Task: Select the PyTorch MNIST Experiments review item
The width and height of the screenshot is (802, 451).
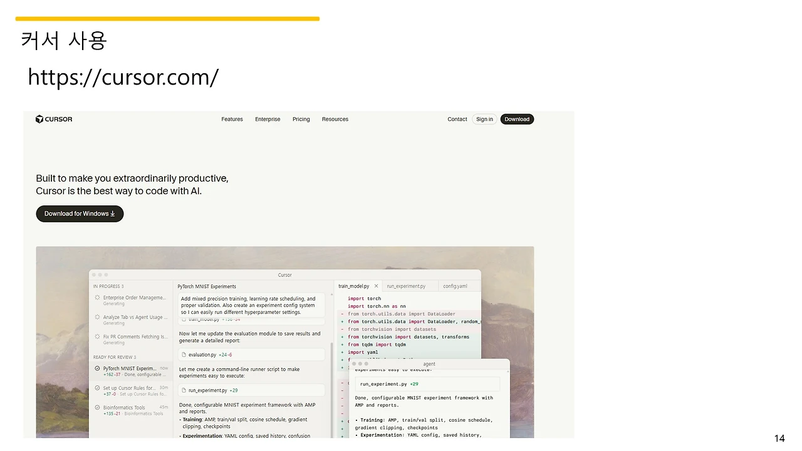Action: click(x=130, y=371)
